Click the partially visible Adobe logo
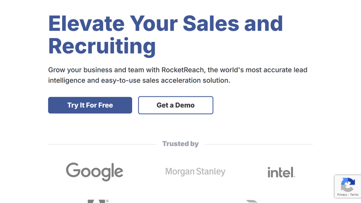The image size is (361, 203). click(x=98, y=201)
